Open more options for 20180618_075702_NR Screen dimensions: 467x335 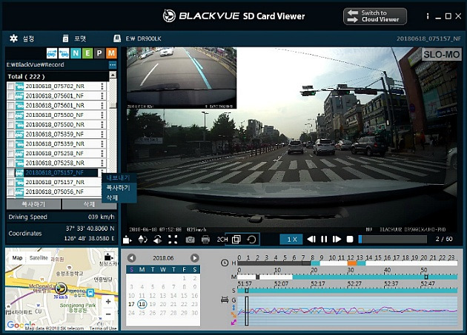point(102,87)
